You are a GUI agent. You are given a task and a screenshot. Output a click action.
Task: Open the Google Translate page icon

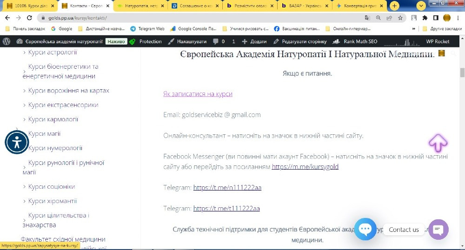(x=367, y=18)
